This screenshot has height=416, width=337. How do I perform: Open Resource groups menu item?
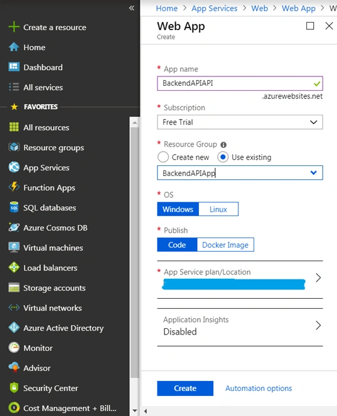[54, 147]
